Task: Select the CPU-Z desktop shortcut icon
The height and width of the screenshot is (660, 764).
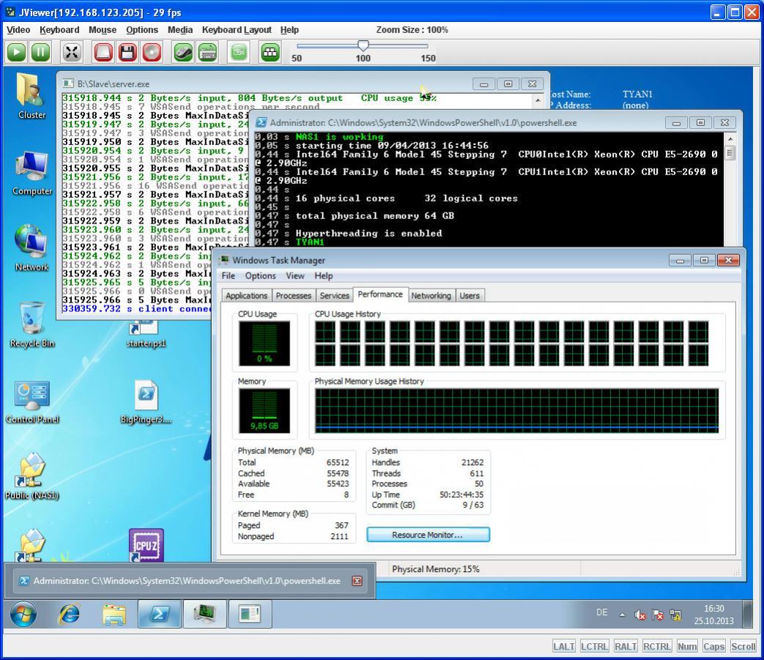Action: click(x=147, y=544)
